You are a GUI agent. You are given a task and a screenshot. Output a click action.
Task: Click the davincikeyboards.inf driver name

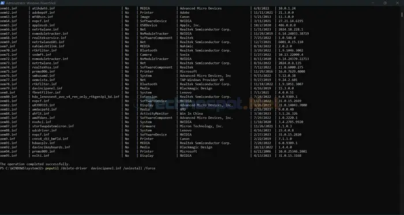[x=51, y=147]
